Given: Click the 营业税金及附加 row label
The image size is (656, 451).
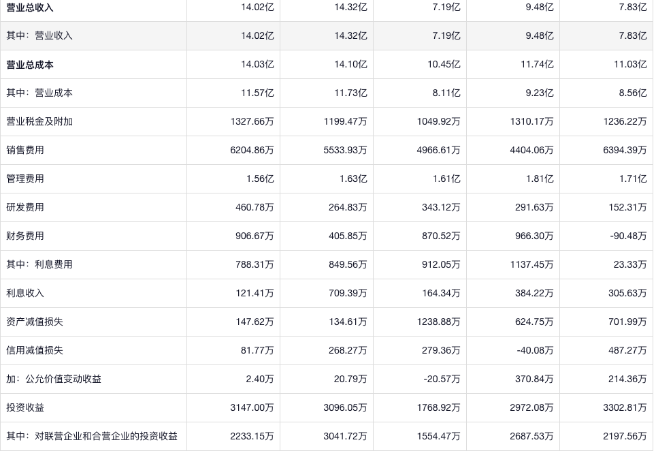Looking at the screenshot, I should 39,121.
